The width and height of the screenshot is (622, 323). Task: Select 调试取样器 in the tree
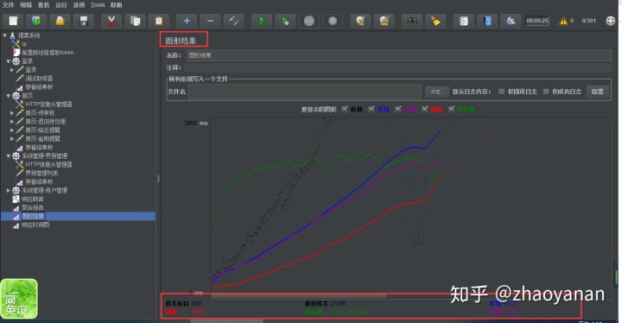pyautogui.click(x=39, y=79)
